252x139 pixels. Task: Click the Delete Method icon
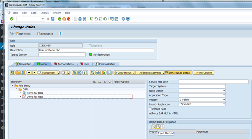[162, 127]
